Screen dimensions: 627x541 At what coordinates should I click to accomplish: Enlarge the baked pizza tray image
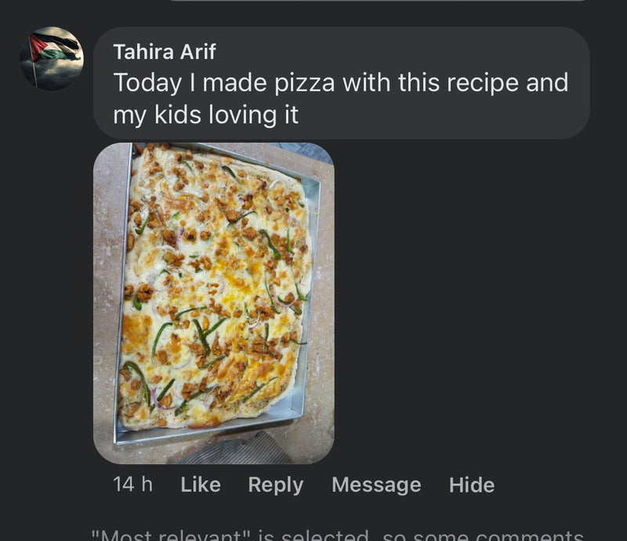[x=213, y=302]
